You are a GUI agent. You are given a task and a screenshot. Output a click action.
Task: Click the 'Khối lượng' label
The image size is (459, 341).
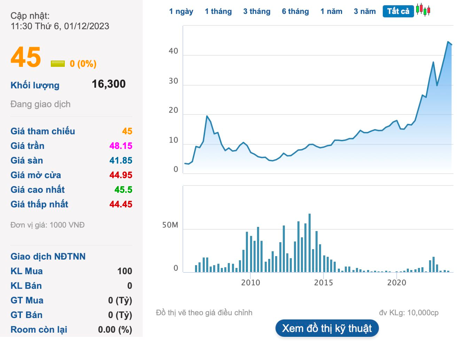tap(35, 85)
